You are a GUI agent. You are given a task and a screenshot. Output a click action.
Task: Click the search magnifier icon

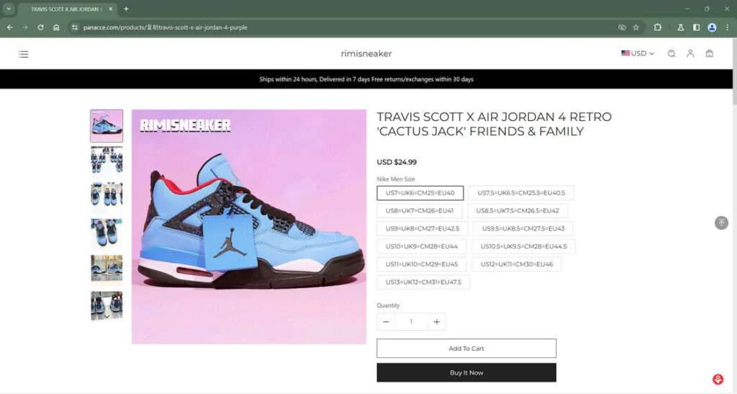coord(672,53)
